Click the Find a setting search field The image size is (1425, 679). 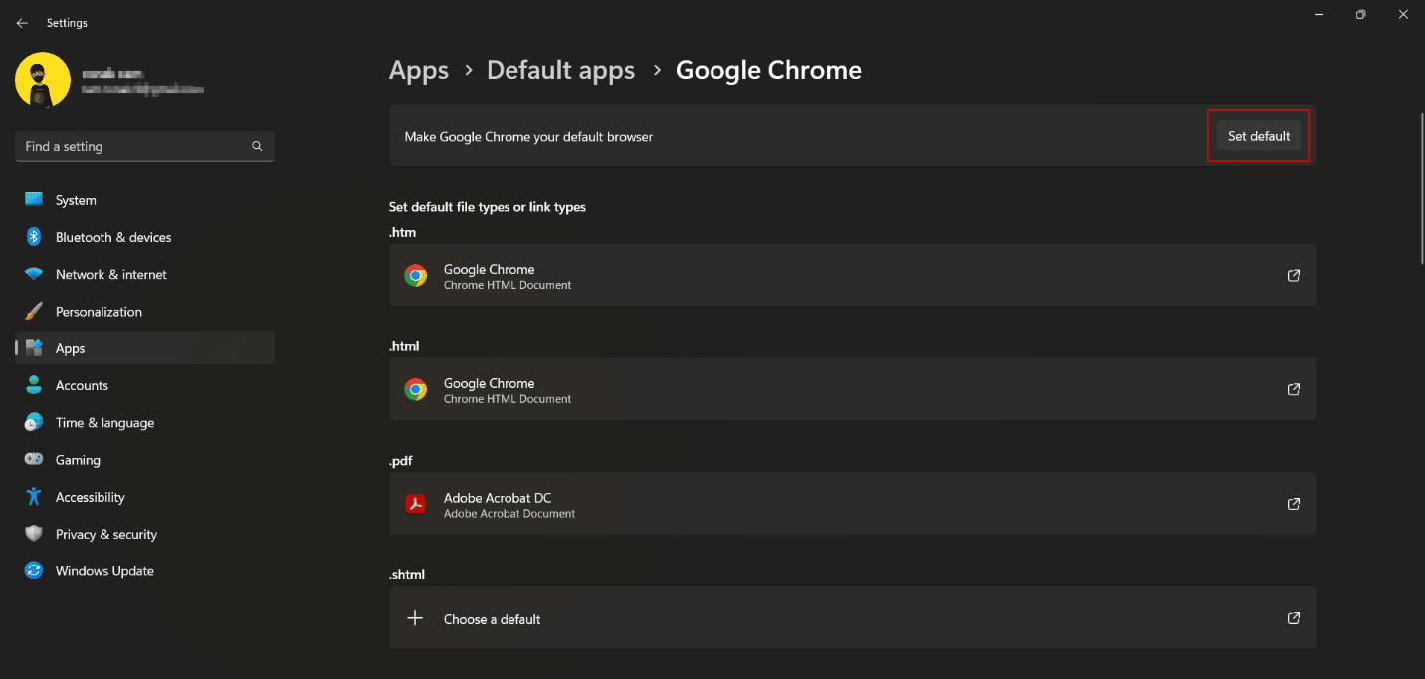(134, 146)
